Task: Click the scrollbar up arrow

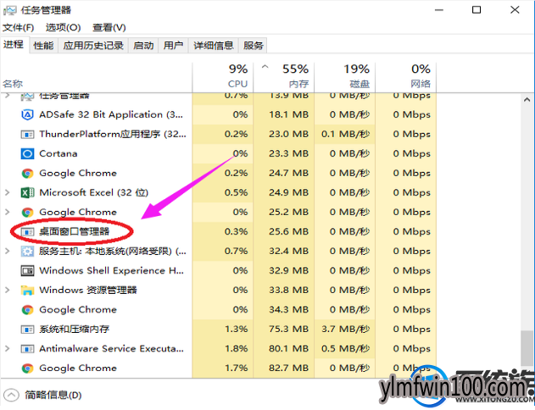Action: point(527,100)
